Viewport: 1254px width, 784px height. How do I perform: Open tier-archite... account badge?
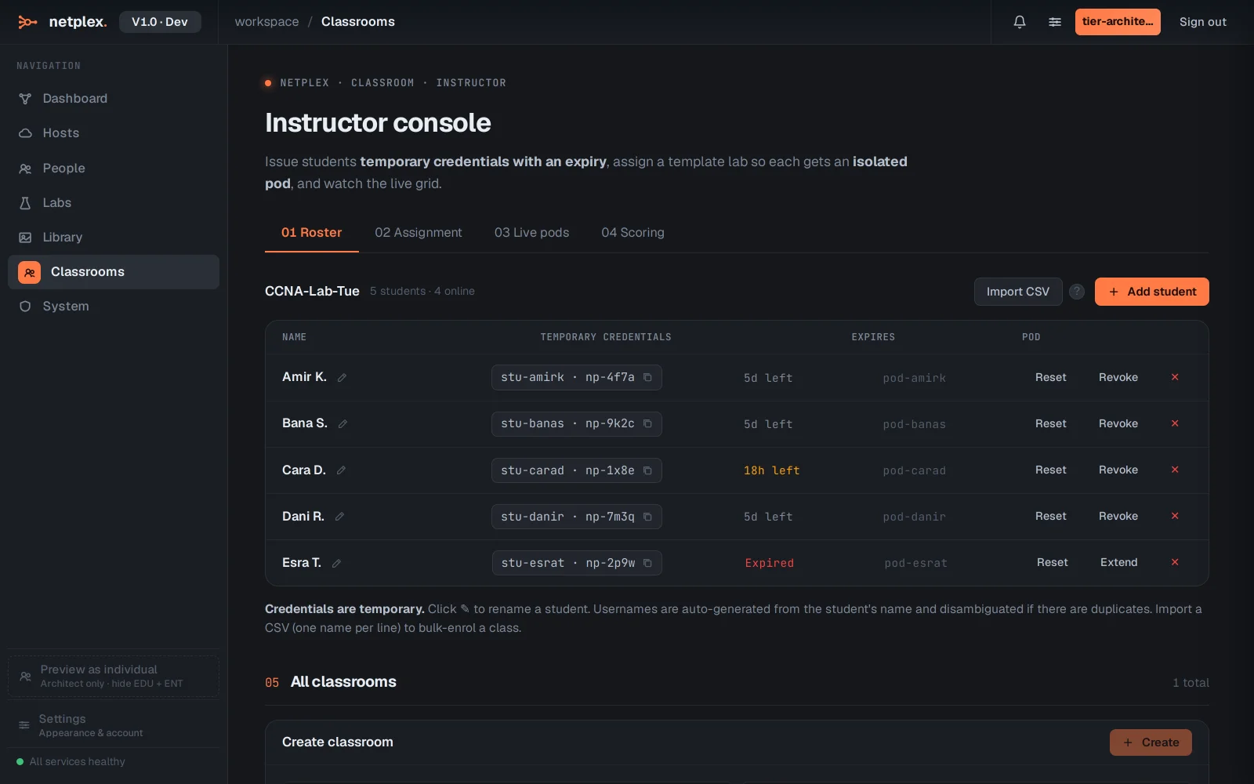1118,22
